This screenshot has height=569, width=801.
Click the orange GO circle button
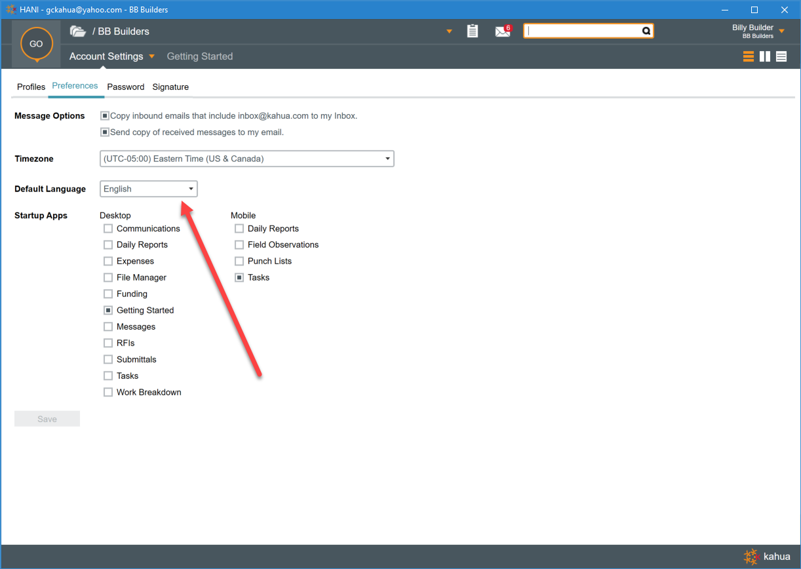36,44
